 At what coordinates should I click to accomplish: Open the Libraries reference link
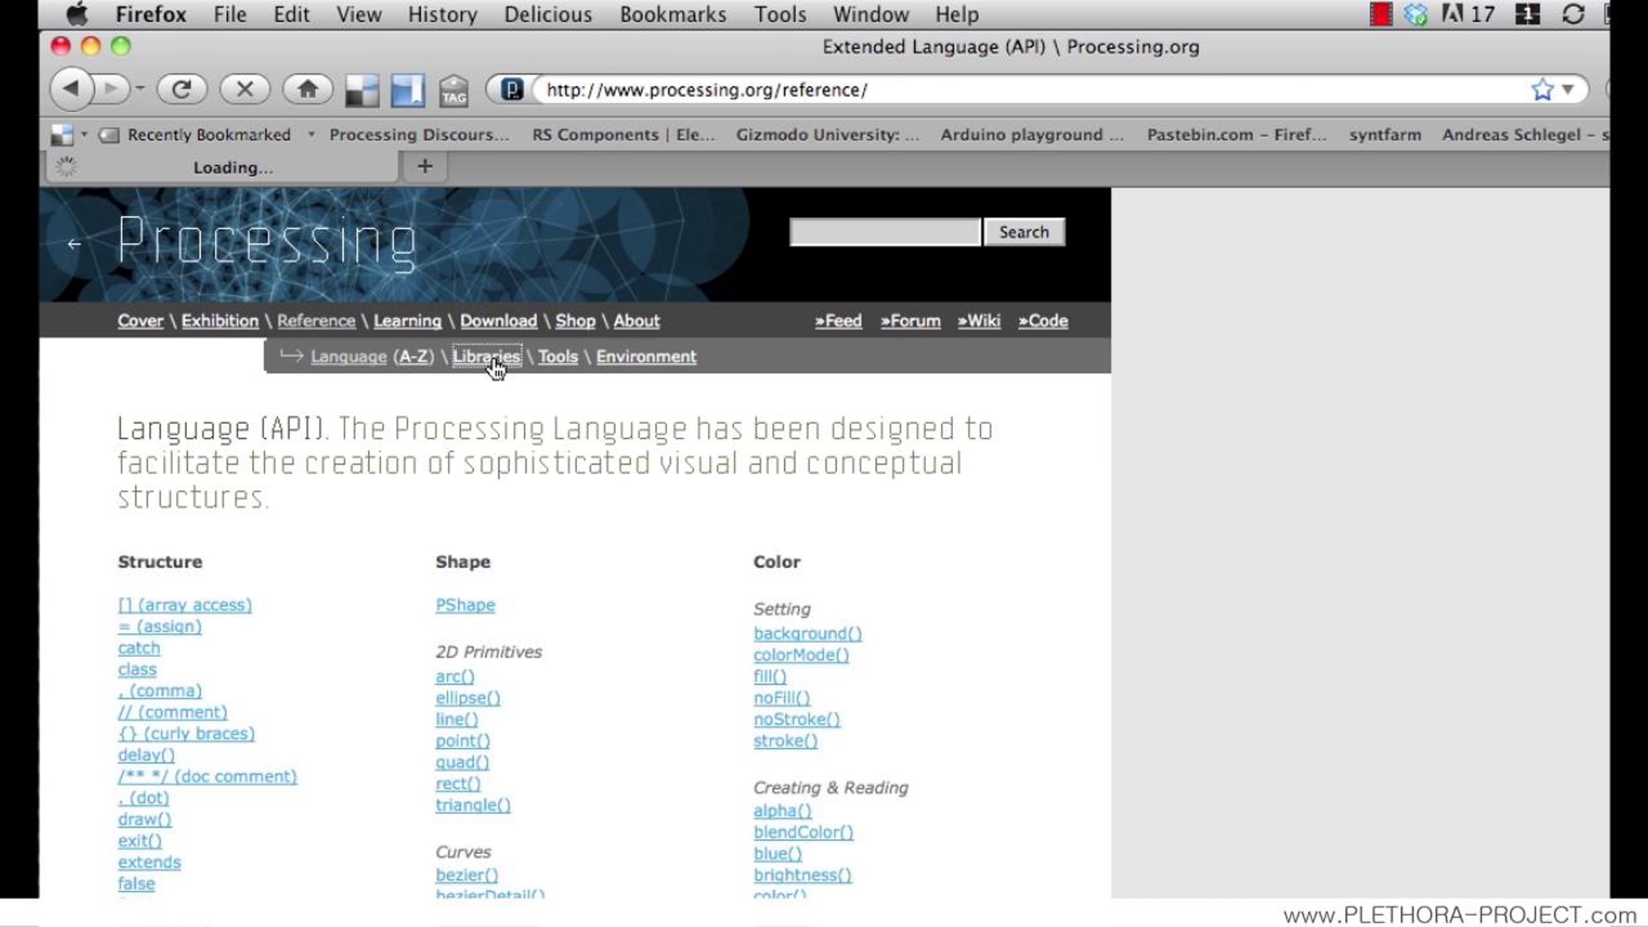[x=485, y=356]
